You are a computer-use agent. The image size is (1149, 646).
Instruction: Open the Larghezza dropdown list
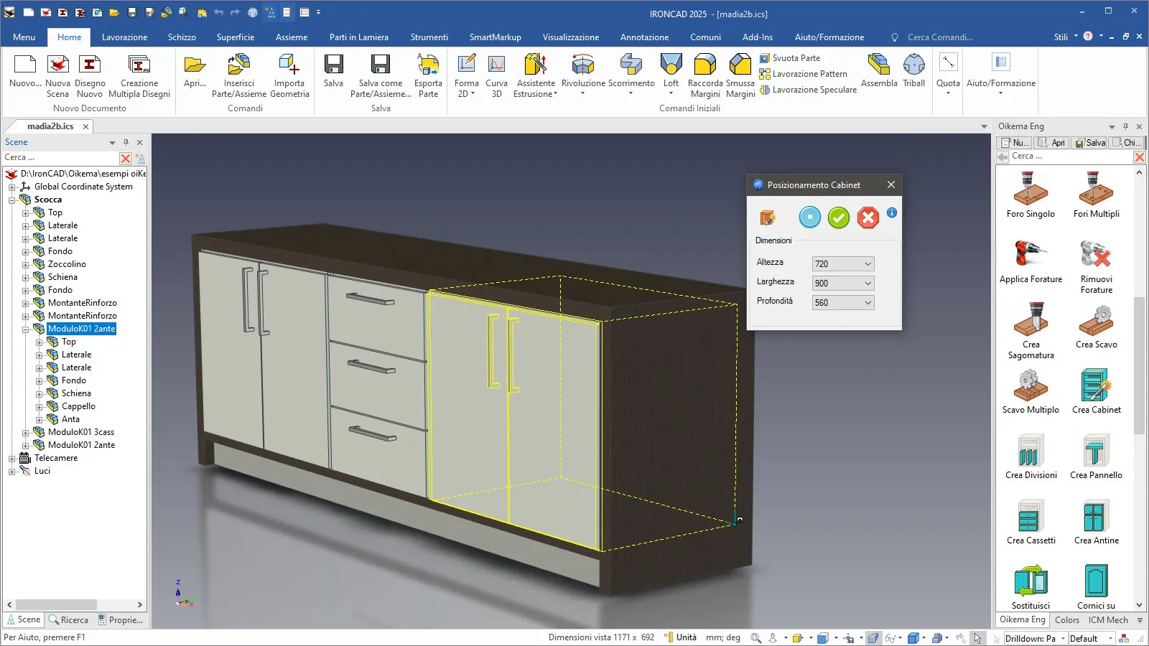click(x=867, y=284)
